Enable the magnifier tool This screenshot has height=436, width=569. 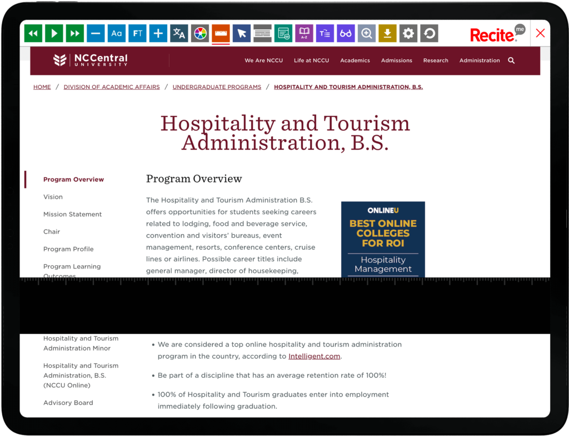[x=367, y=33]
